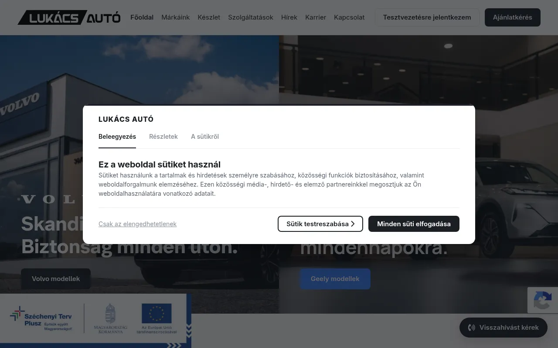Switch to the Beleegyezés tab
This screenshot has height=348, width=558.
coord(117,137)
